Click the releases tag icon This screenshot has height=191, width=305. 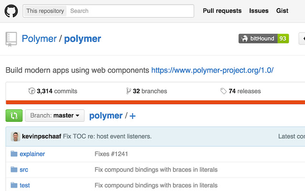pos(224,91)
